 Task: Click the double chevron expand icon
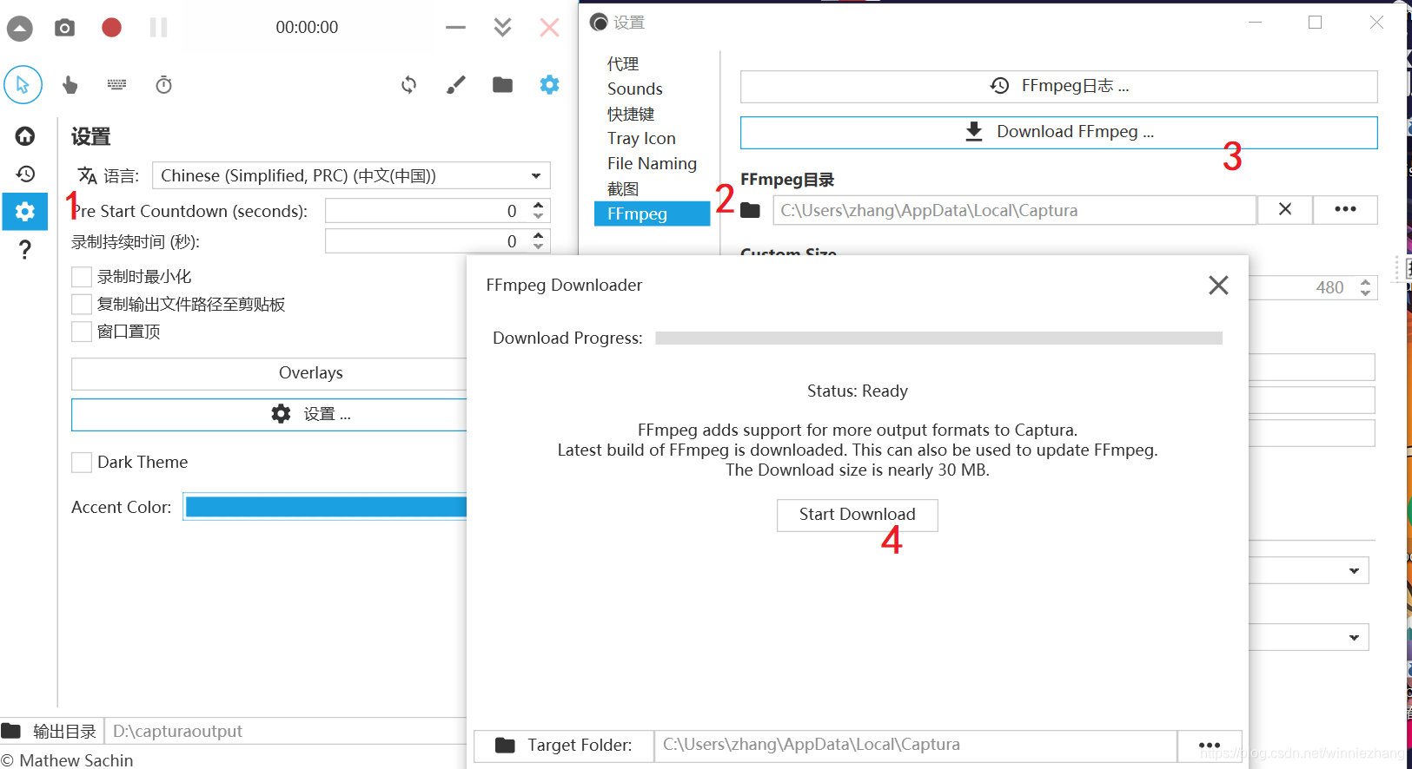click(502, 28)
